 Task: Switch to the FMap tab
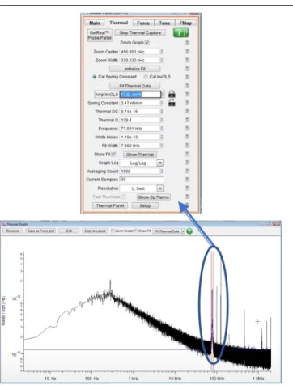pos(185,23)
